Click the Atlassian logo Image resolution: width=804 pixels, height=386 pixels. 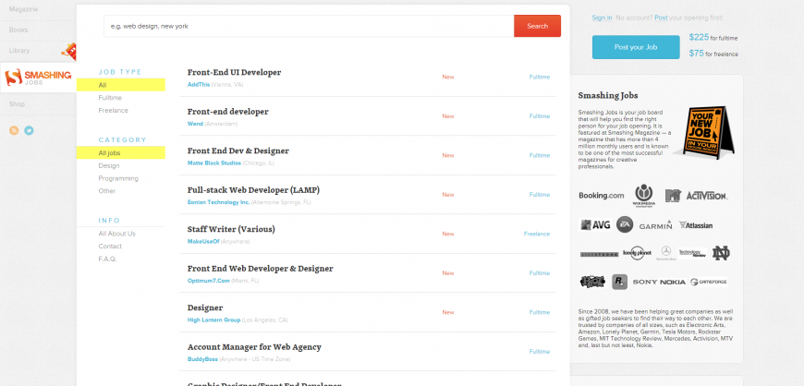point(695,225)
